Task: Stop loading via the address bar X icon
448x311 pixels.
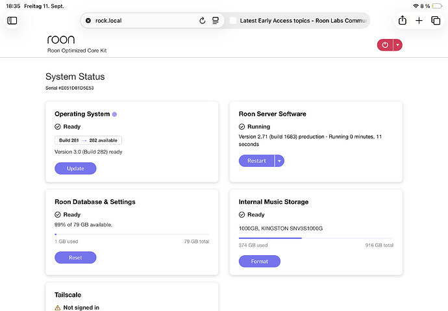Action: coord(88,21)
